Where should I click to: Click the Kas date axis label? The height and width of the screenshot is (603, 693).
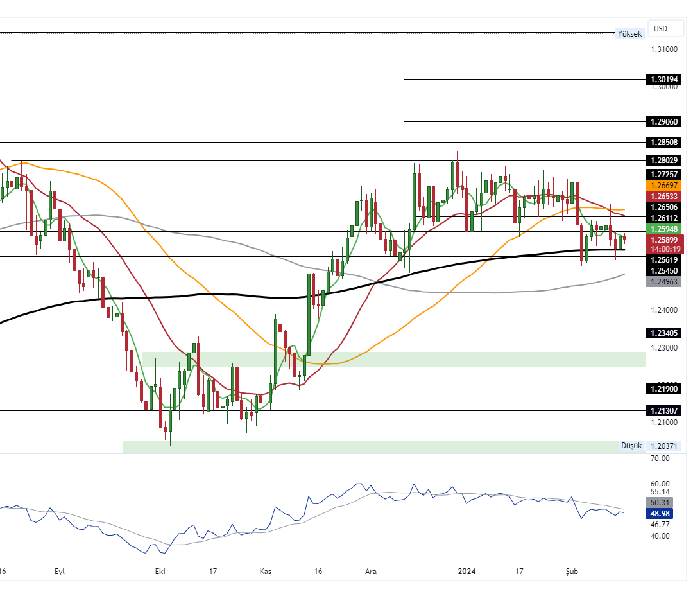click(266, 572)
